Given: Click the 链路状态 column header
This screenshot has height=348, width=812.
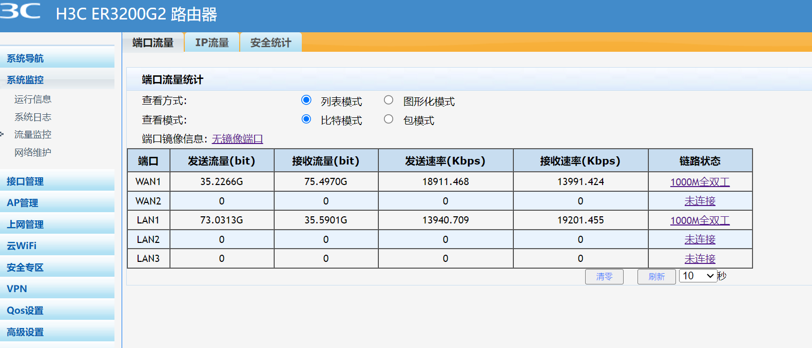Looking at the screenshot, I should point(700,161).
